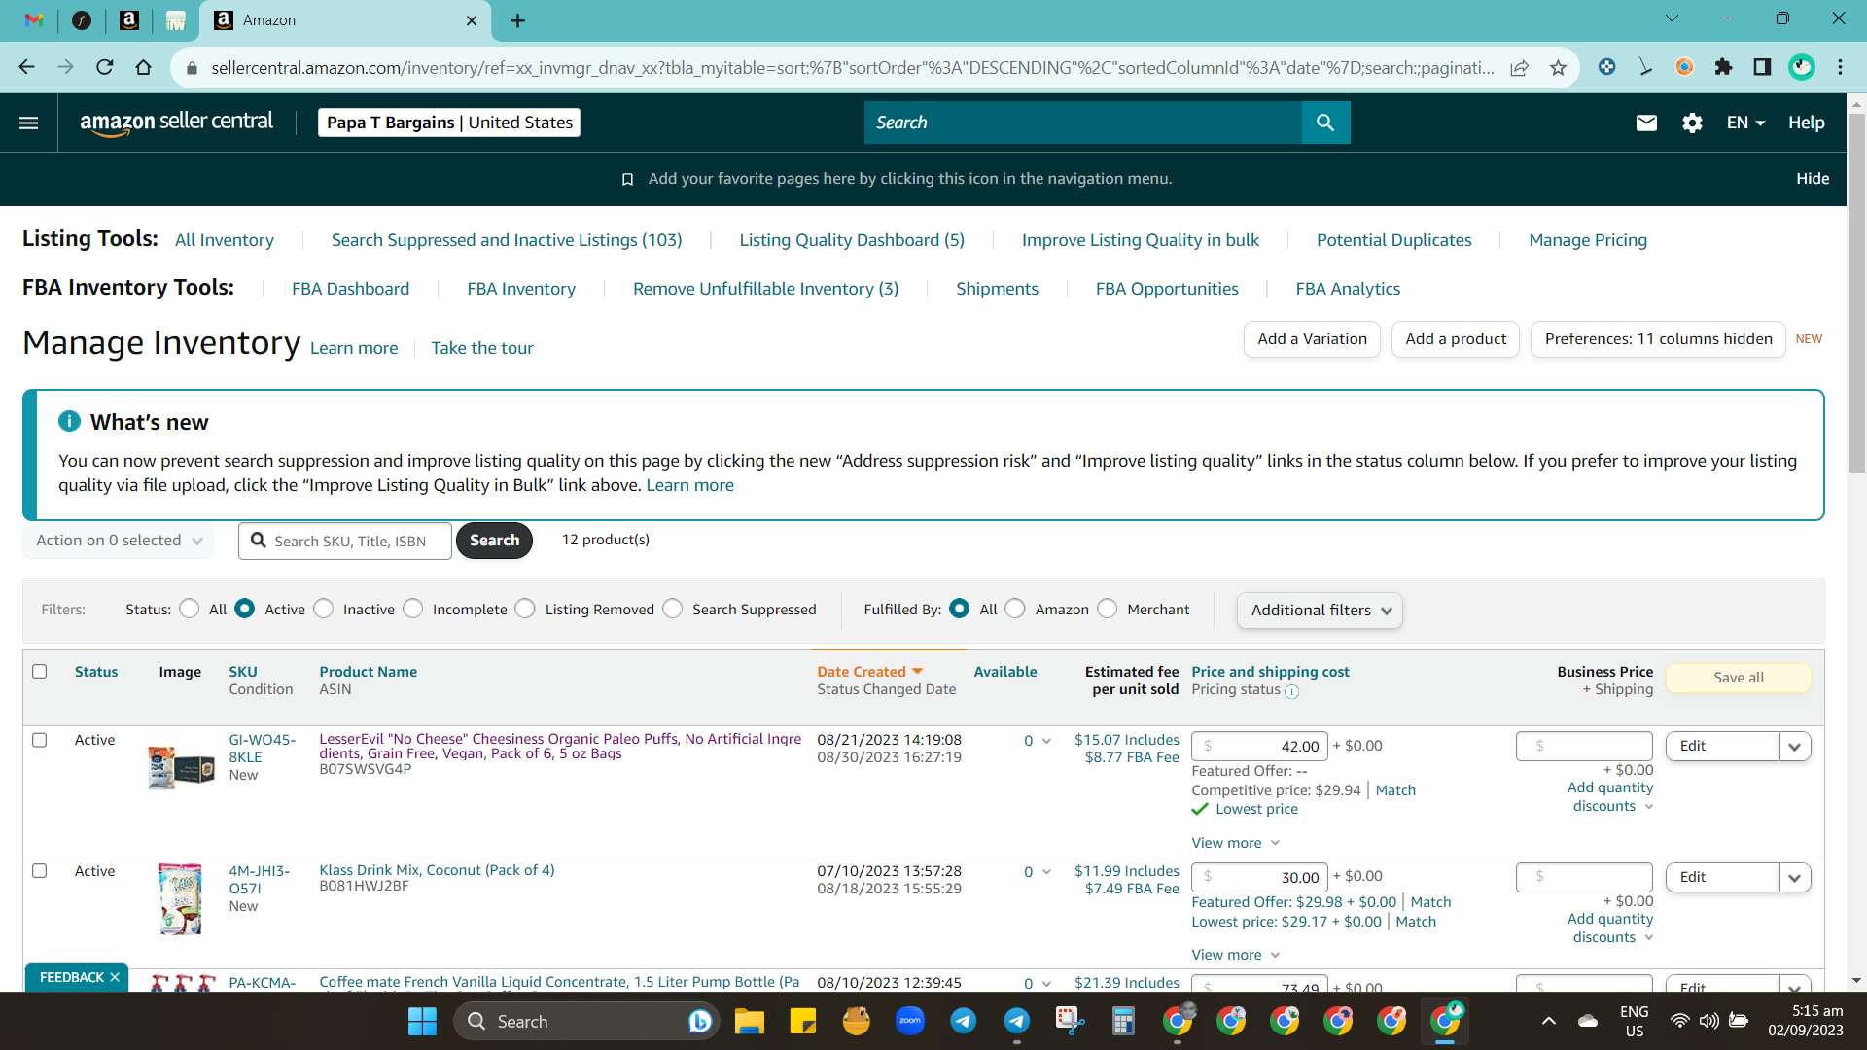Select the All status radio button

[190, 609]
